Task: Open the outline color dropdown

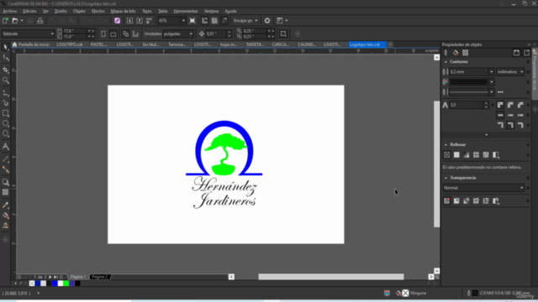Action: (491, 82)
